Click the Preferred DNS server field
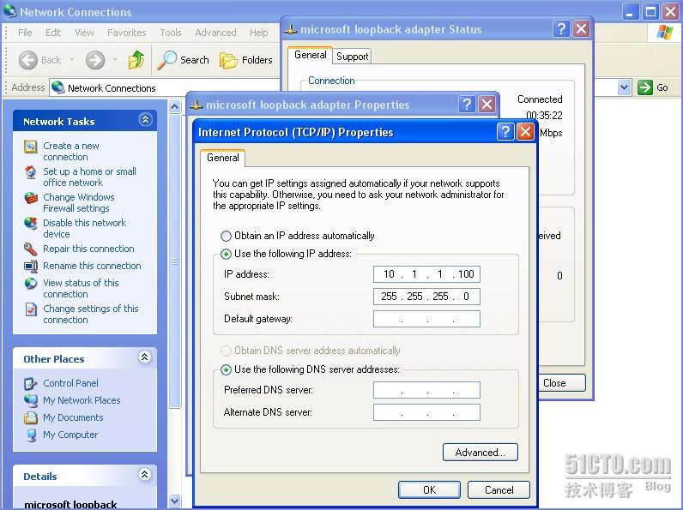Image resolution: width=683 pixels, height=510 pixels. [x=426, y=390]
